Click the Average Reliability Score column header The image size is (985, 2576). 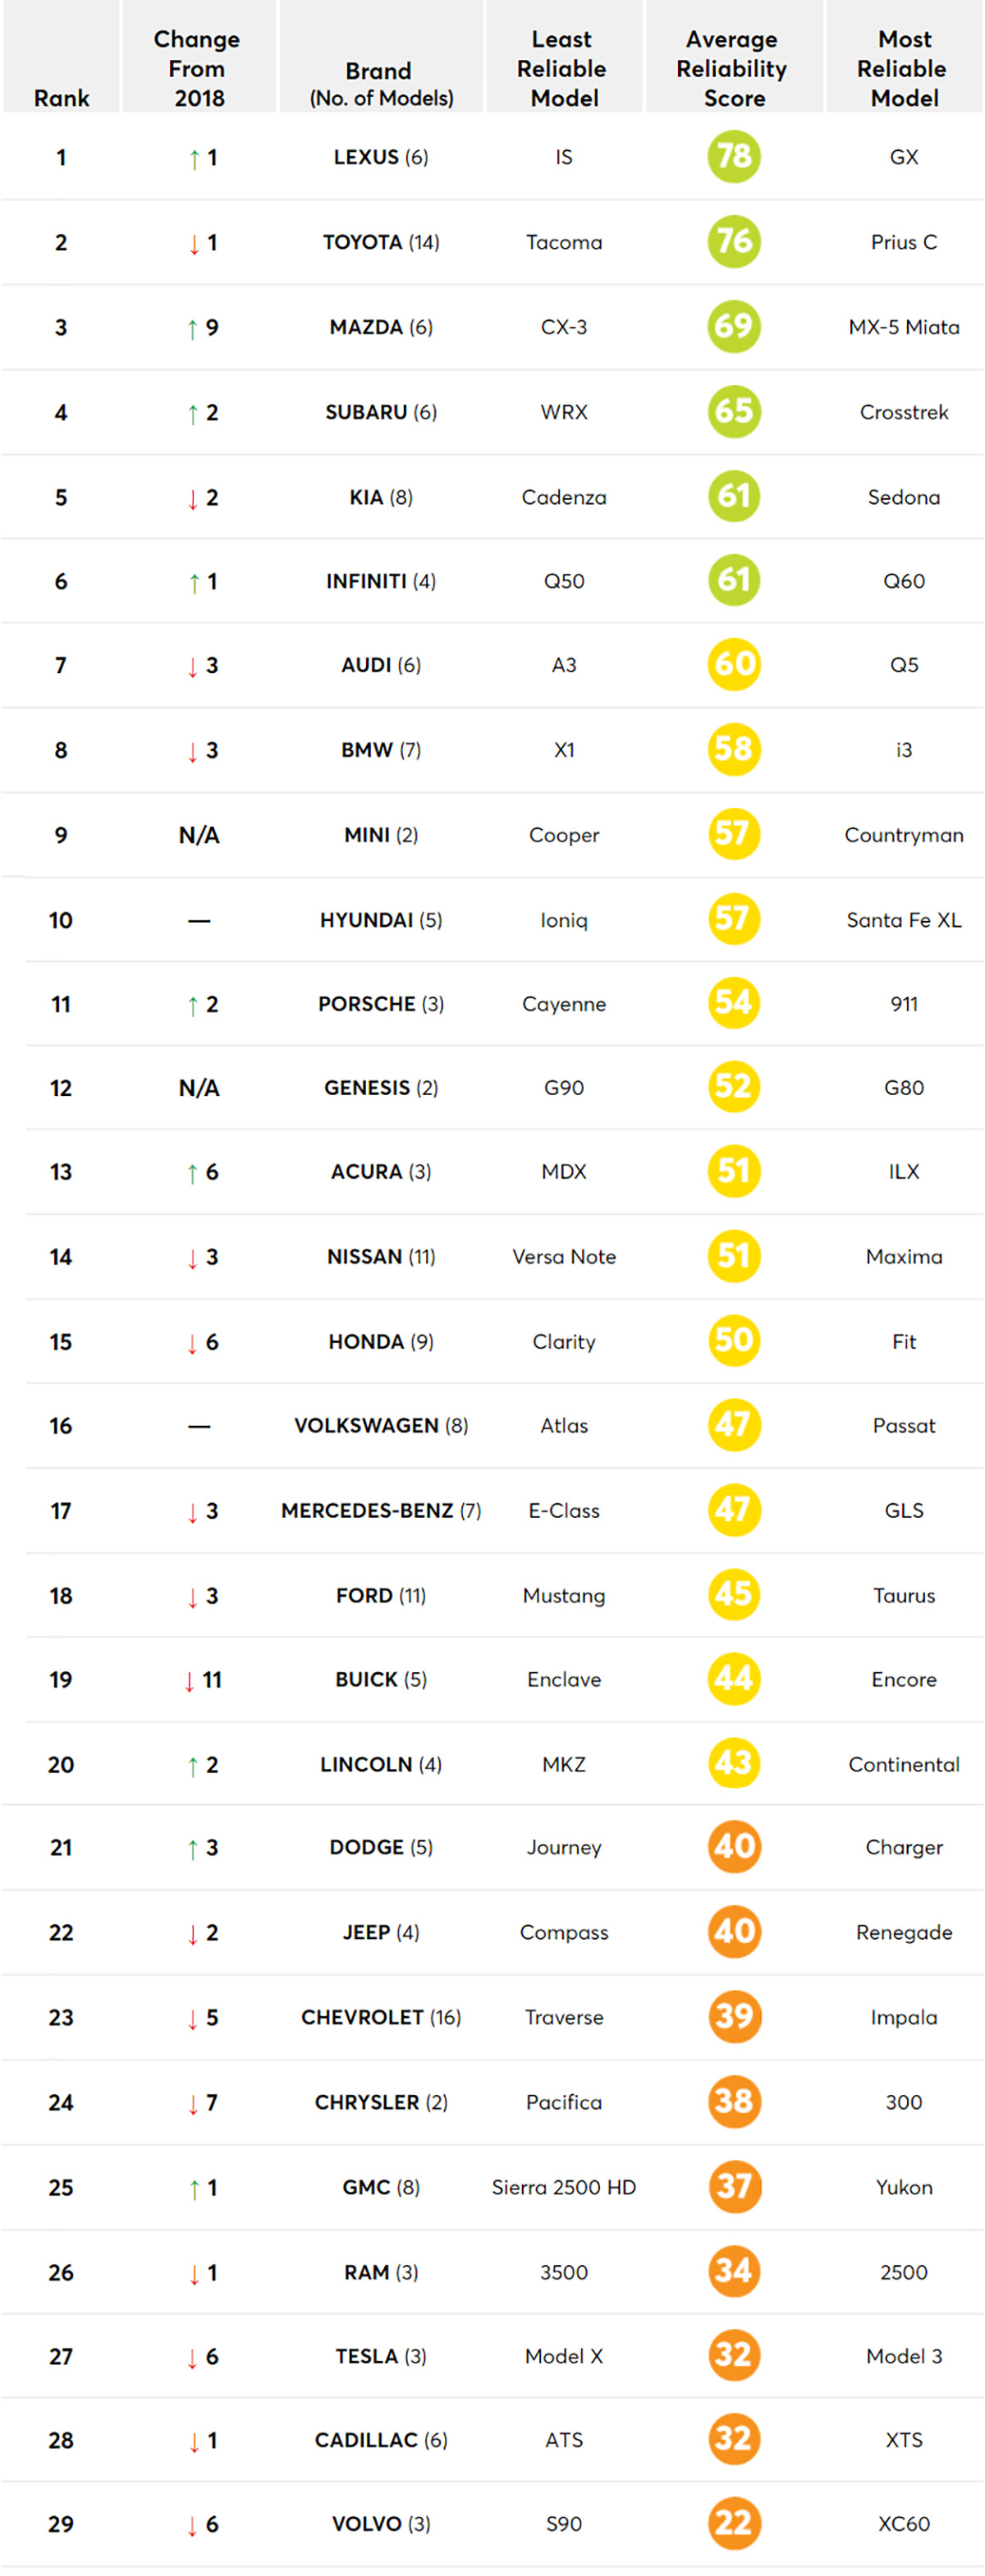point(733,68)
